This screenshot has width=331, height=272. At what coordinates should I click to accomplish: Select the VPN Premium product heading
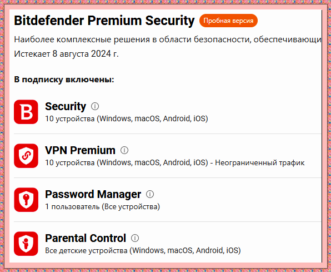[80, 150]
